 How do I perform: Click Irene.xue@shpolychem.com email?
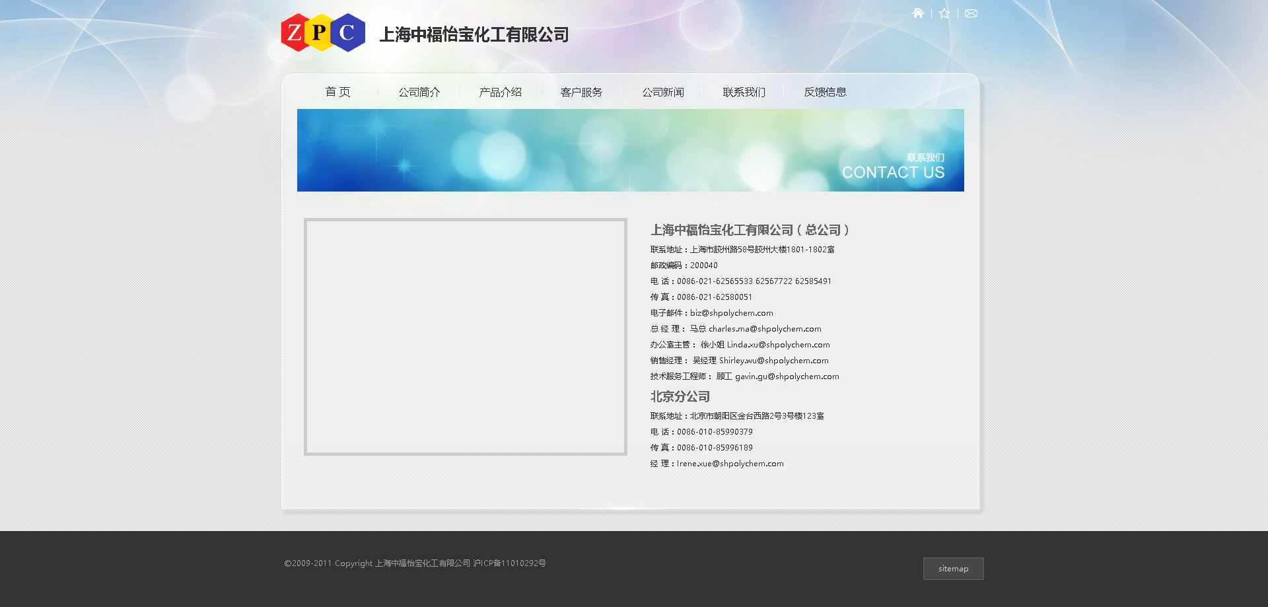730,464
